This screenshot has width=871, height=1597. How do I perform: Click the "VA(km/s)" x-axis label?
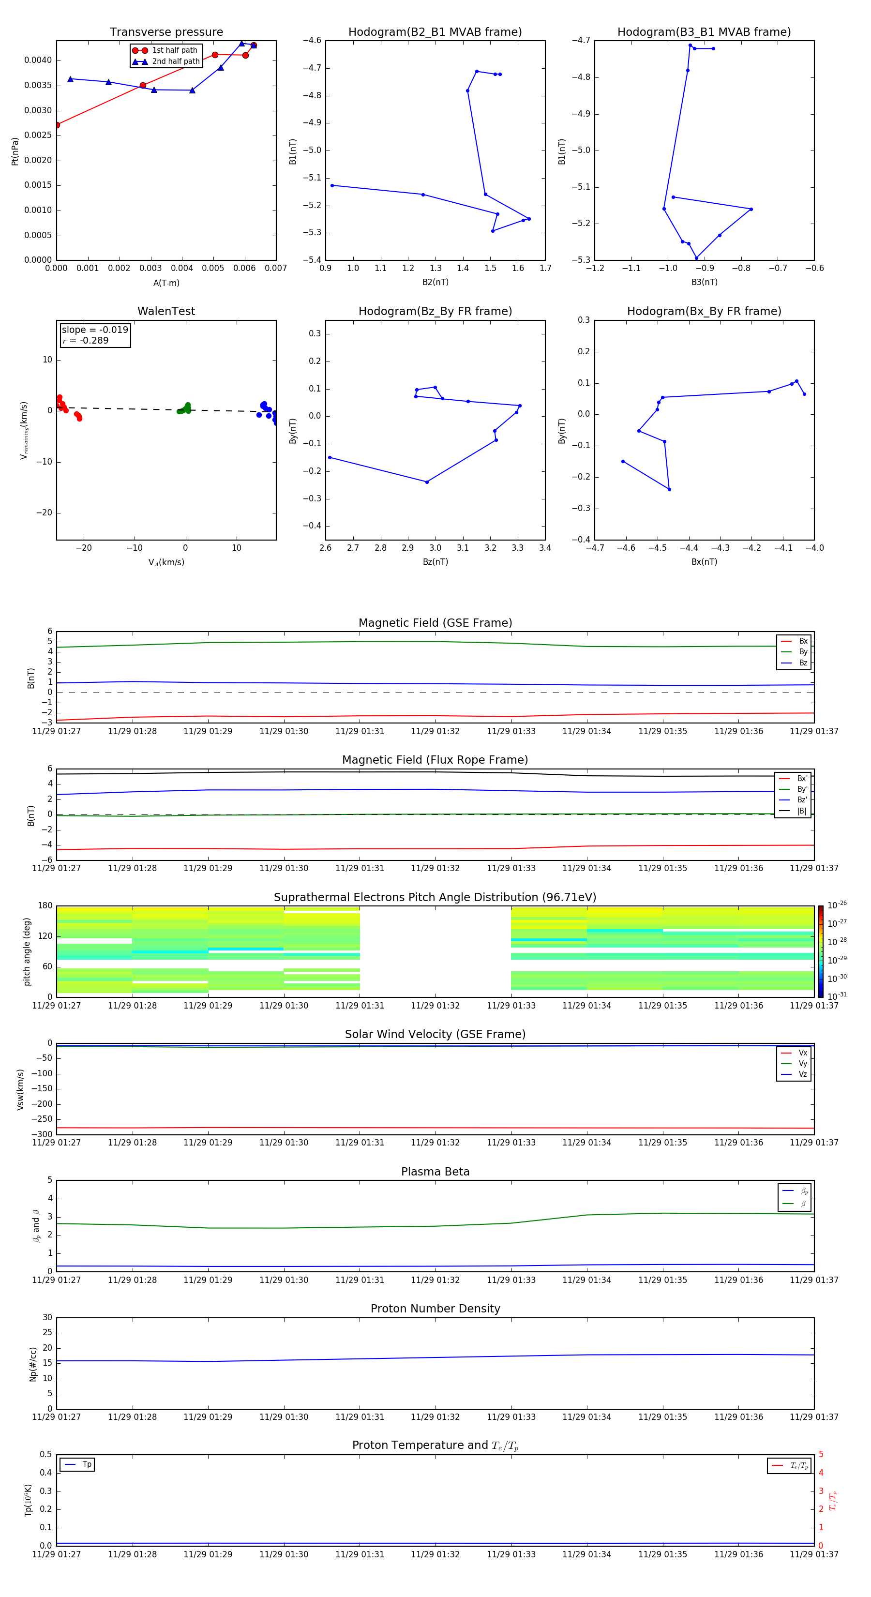tap(166, 562)
